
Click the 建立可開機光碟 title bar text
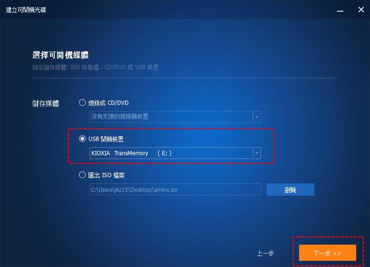point(26,10)
